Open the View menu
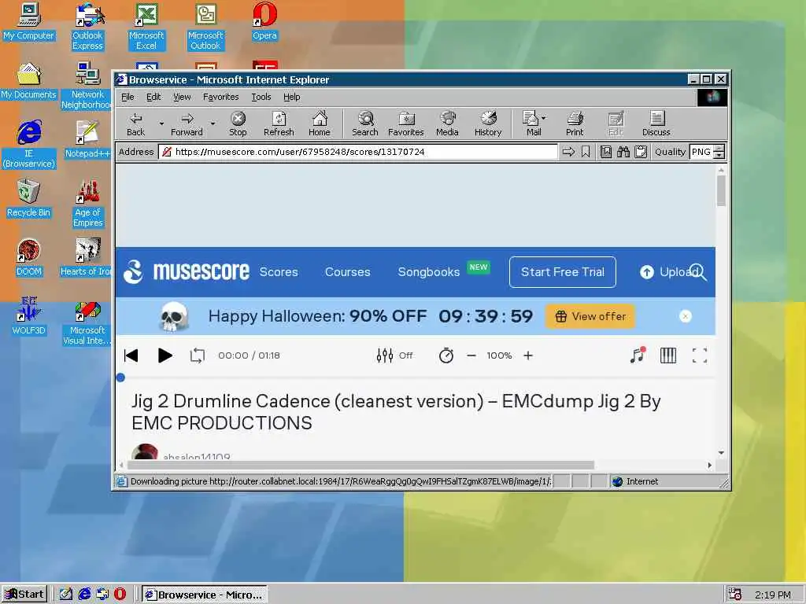The height and width of the screenshot is (604, 806). tap(182, 97)
